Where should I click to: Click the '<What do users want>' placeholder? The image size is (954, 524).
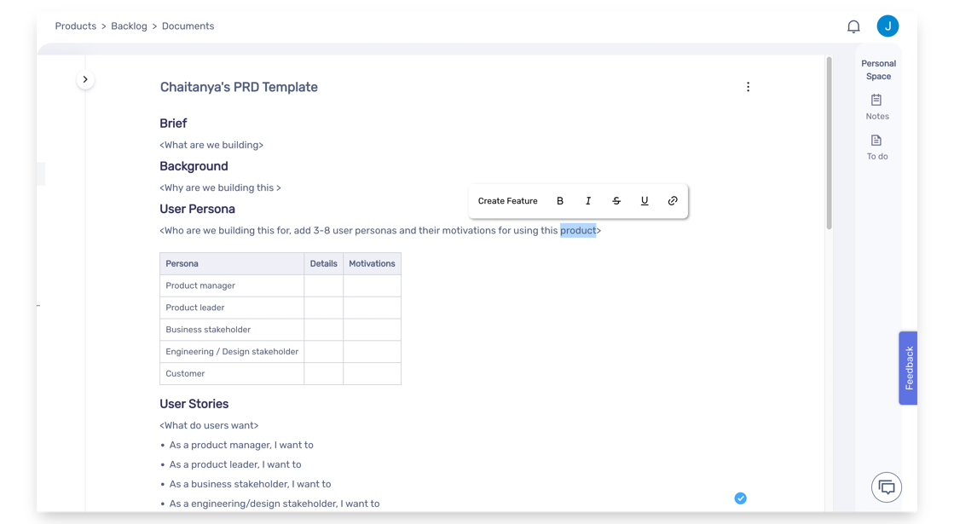[x=209, y=425]
